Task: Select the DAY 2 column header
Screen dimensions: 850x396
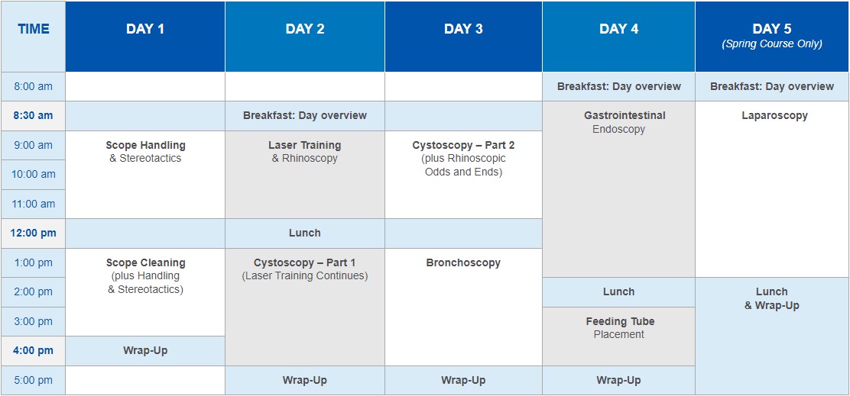Action: tap(305, 37)
